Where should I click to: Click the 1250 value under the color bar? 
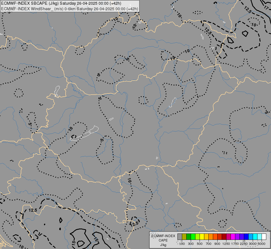[x=226, y=244]
